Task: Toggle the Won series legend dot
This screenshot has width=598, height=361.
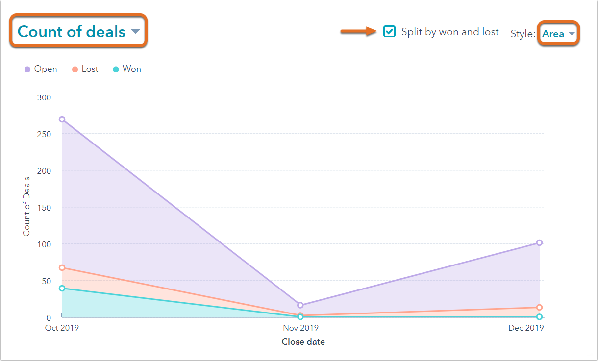Action: pos(116,70)
